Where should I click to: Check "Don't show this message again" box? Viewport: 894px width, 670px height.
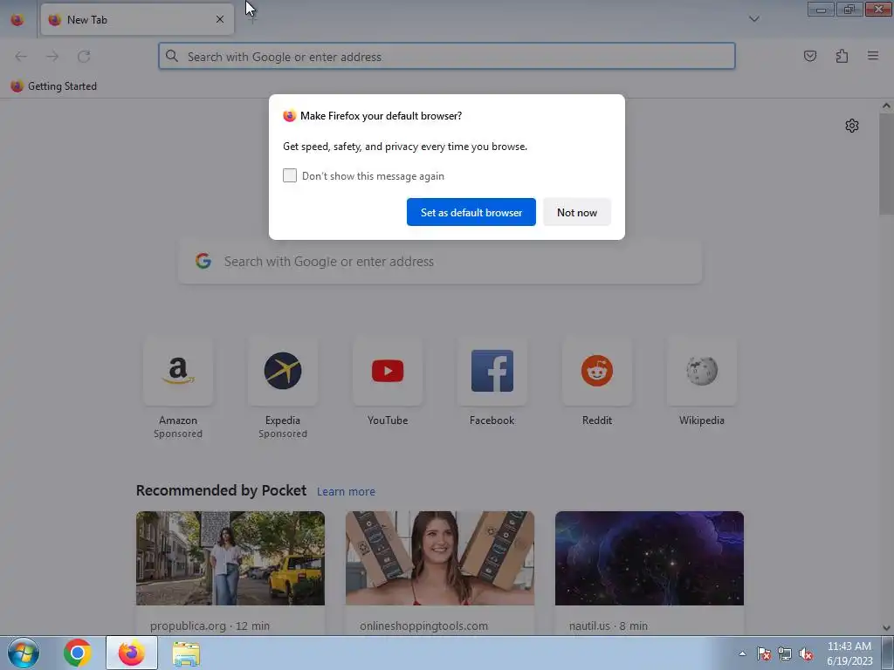coord(290,175)
